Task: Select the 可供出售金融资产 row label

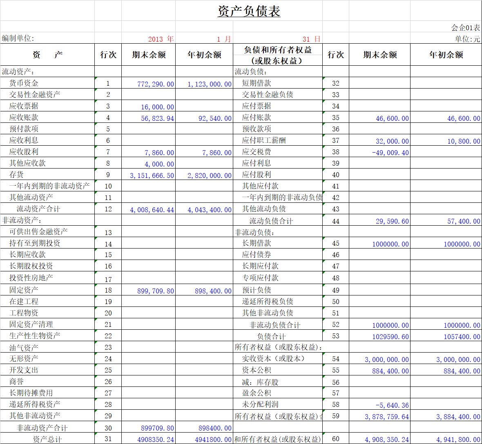Action: (38, 231)
